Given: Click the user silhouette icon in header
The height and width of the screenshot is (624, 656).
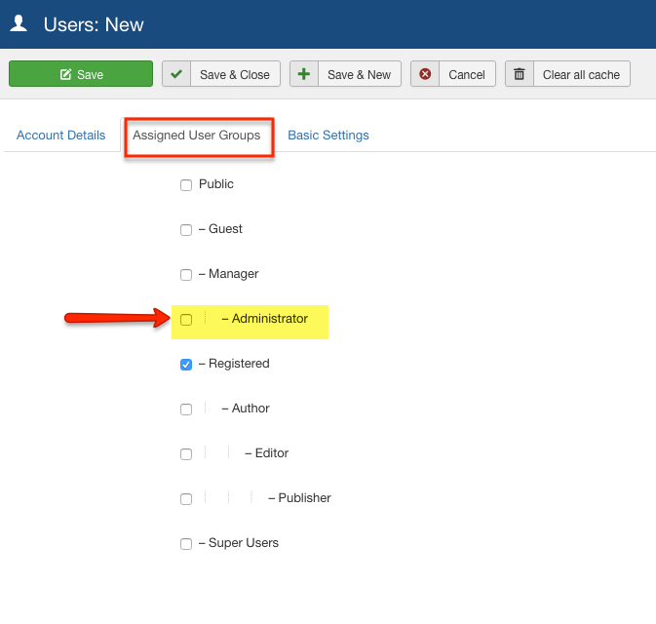Looking at the screenshot, I should click(x=19, y=23).
